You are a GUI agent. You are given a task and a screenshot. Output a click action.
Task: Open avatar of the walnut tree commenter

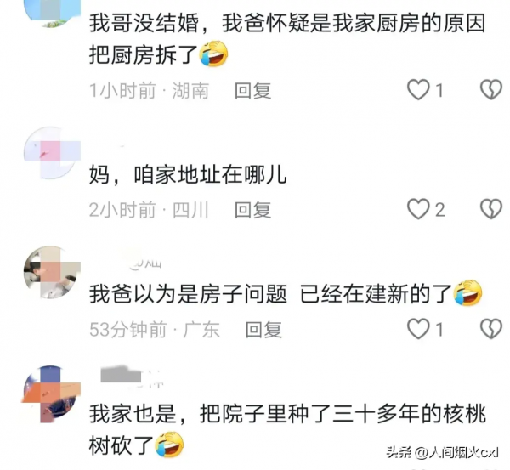pos(52,394)
